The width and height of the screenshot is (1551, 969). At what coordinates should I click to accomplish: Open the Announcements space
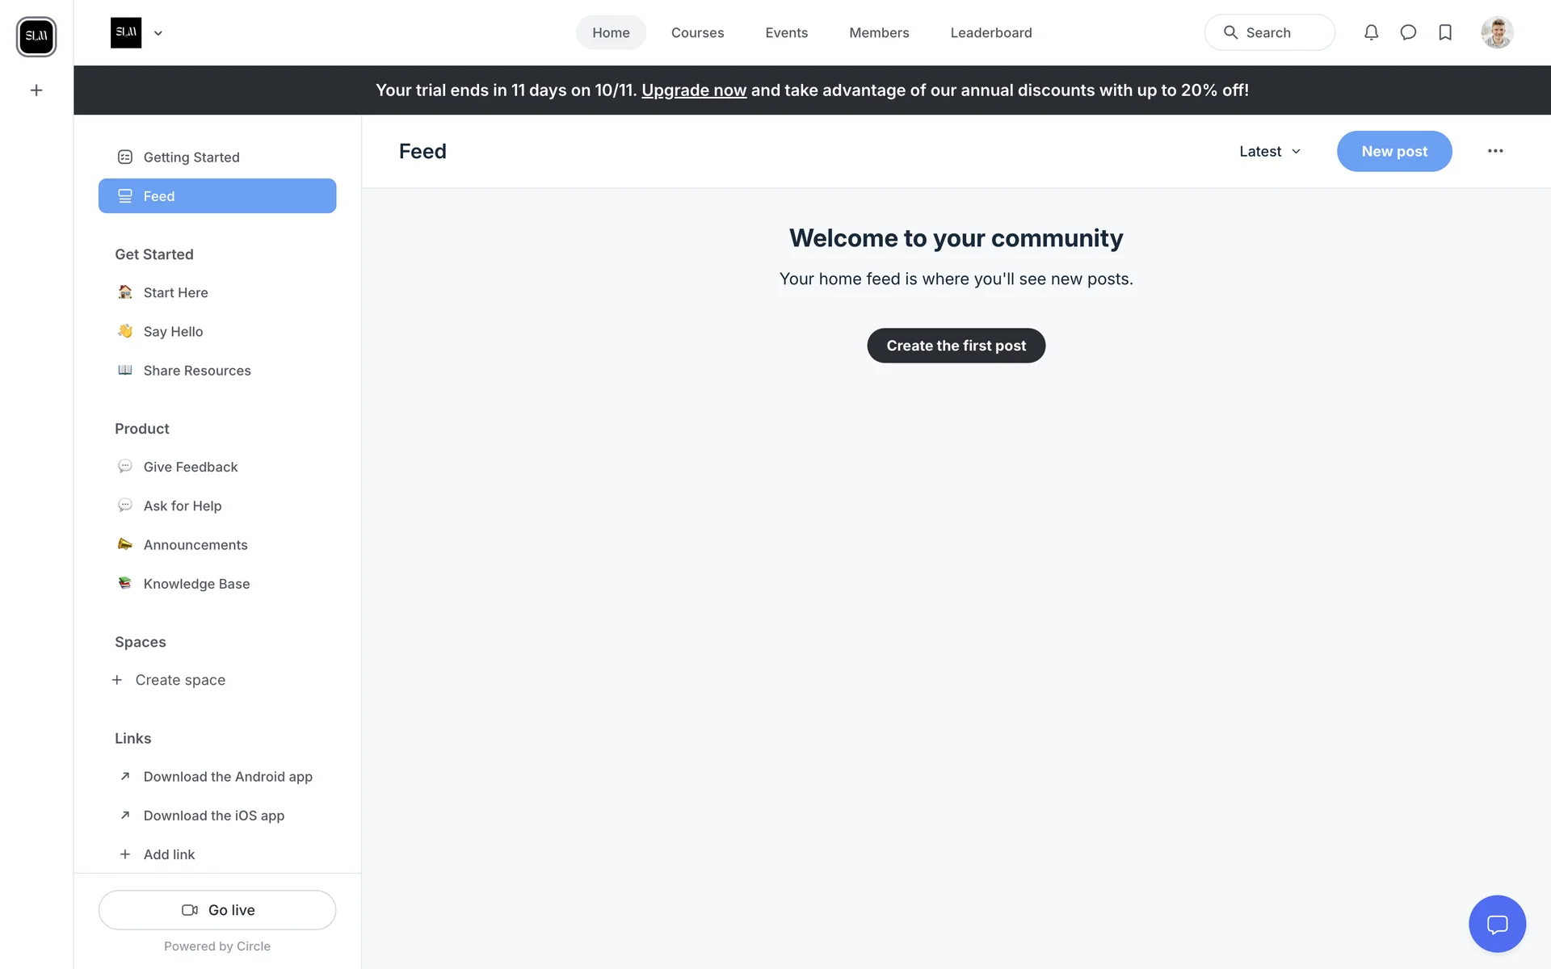coord(195,545)
